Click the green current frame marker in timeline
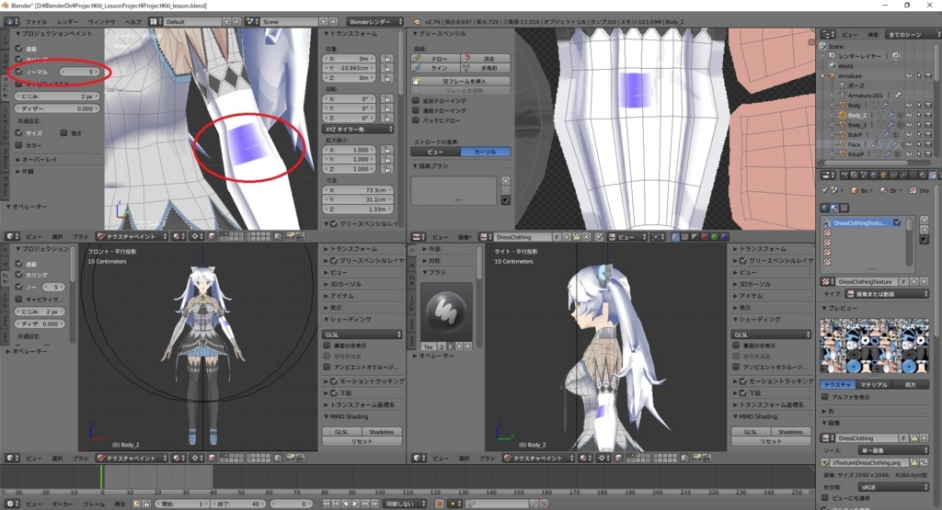This screenshot has height=510, width=942. (x=101, y=478)
